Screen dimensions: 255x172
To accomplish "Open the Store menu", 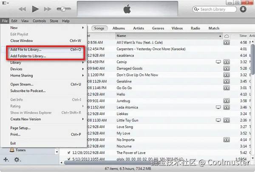I will tap(54, 21).
